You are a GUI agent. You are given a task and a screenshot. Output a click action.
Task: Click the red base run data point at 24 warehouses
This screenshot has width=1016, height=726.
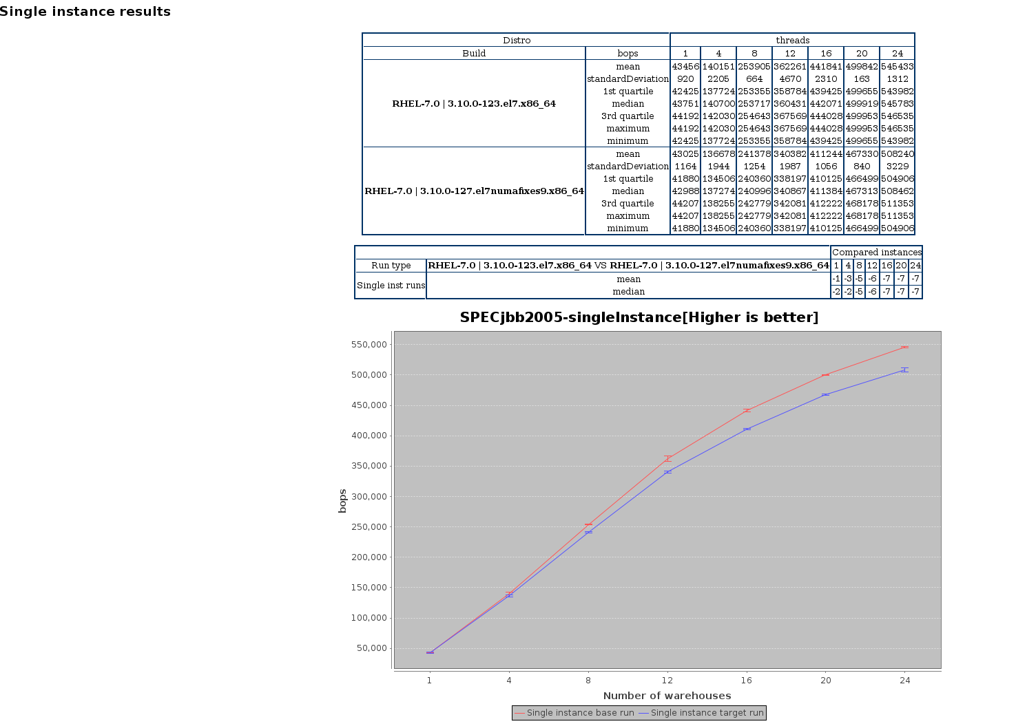pyautogui.click(x=905, y=347)
